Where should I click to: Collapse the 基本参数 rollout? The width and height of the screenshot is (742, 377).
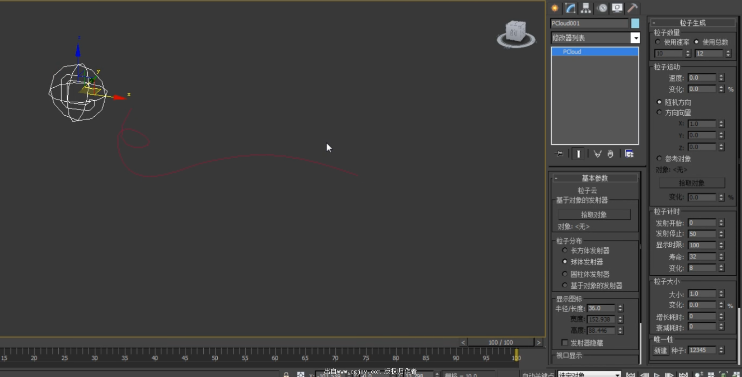[594, 178]
